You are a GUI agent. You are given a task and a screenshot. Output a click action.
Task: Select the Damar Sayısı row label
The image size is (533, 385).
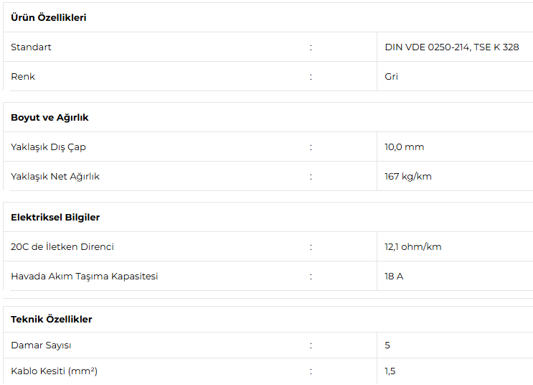point(41,345)
